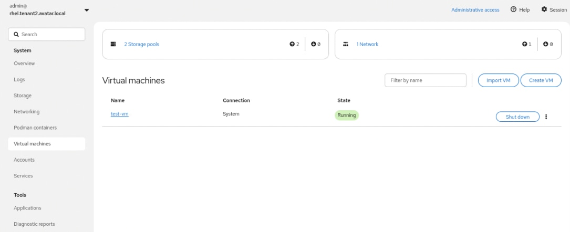Open the kebab actions menu for test-vm
The height and width of the screenshot is (232, 570).
tap(546, 117)
